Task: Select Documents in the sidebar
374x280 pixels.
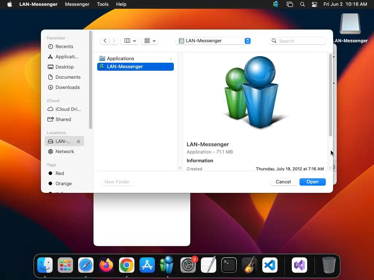Action: pyautogui.click(x=64, y=77)
